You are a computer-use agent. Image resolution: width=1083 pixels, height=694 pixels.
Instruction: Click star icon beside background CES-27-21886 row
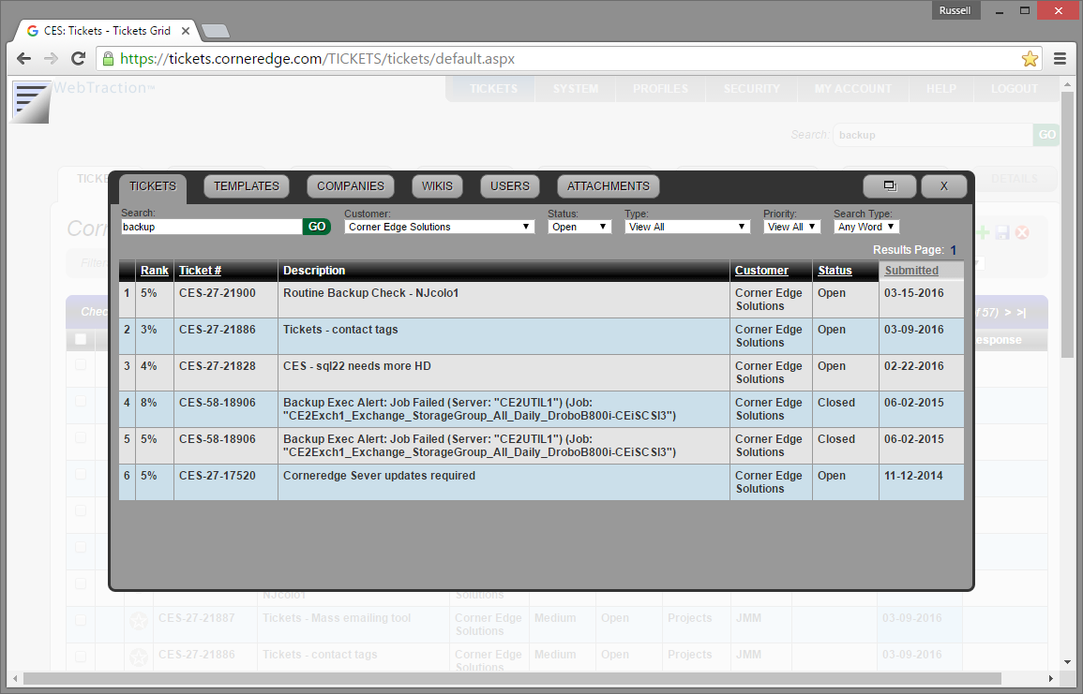pos(138,657)
